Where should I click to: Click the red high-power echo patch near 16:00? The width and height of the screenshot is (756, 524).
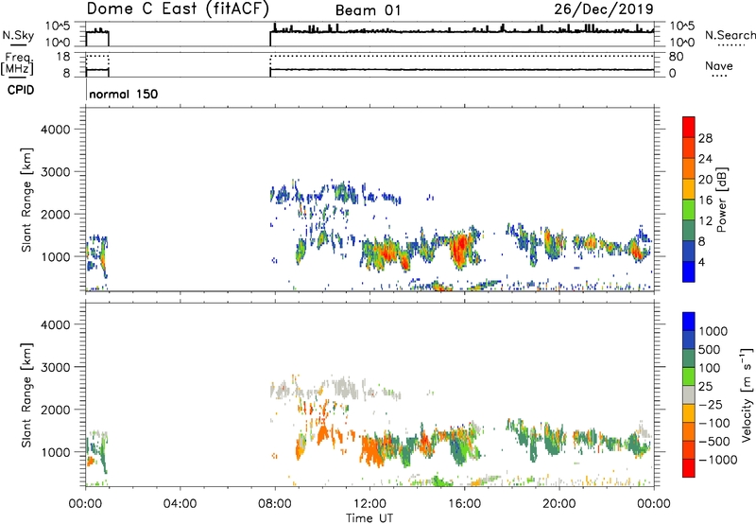pos(460,247)
